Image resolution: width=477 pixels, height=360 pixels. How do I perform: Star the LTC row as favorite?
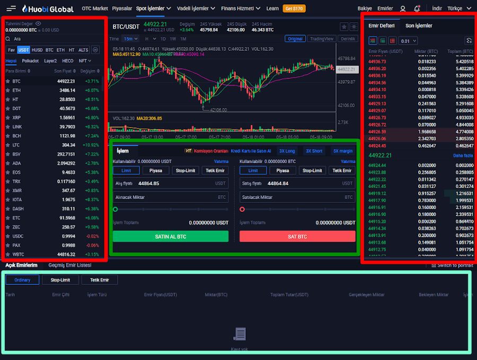[7, 145]
